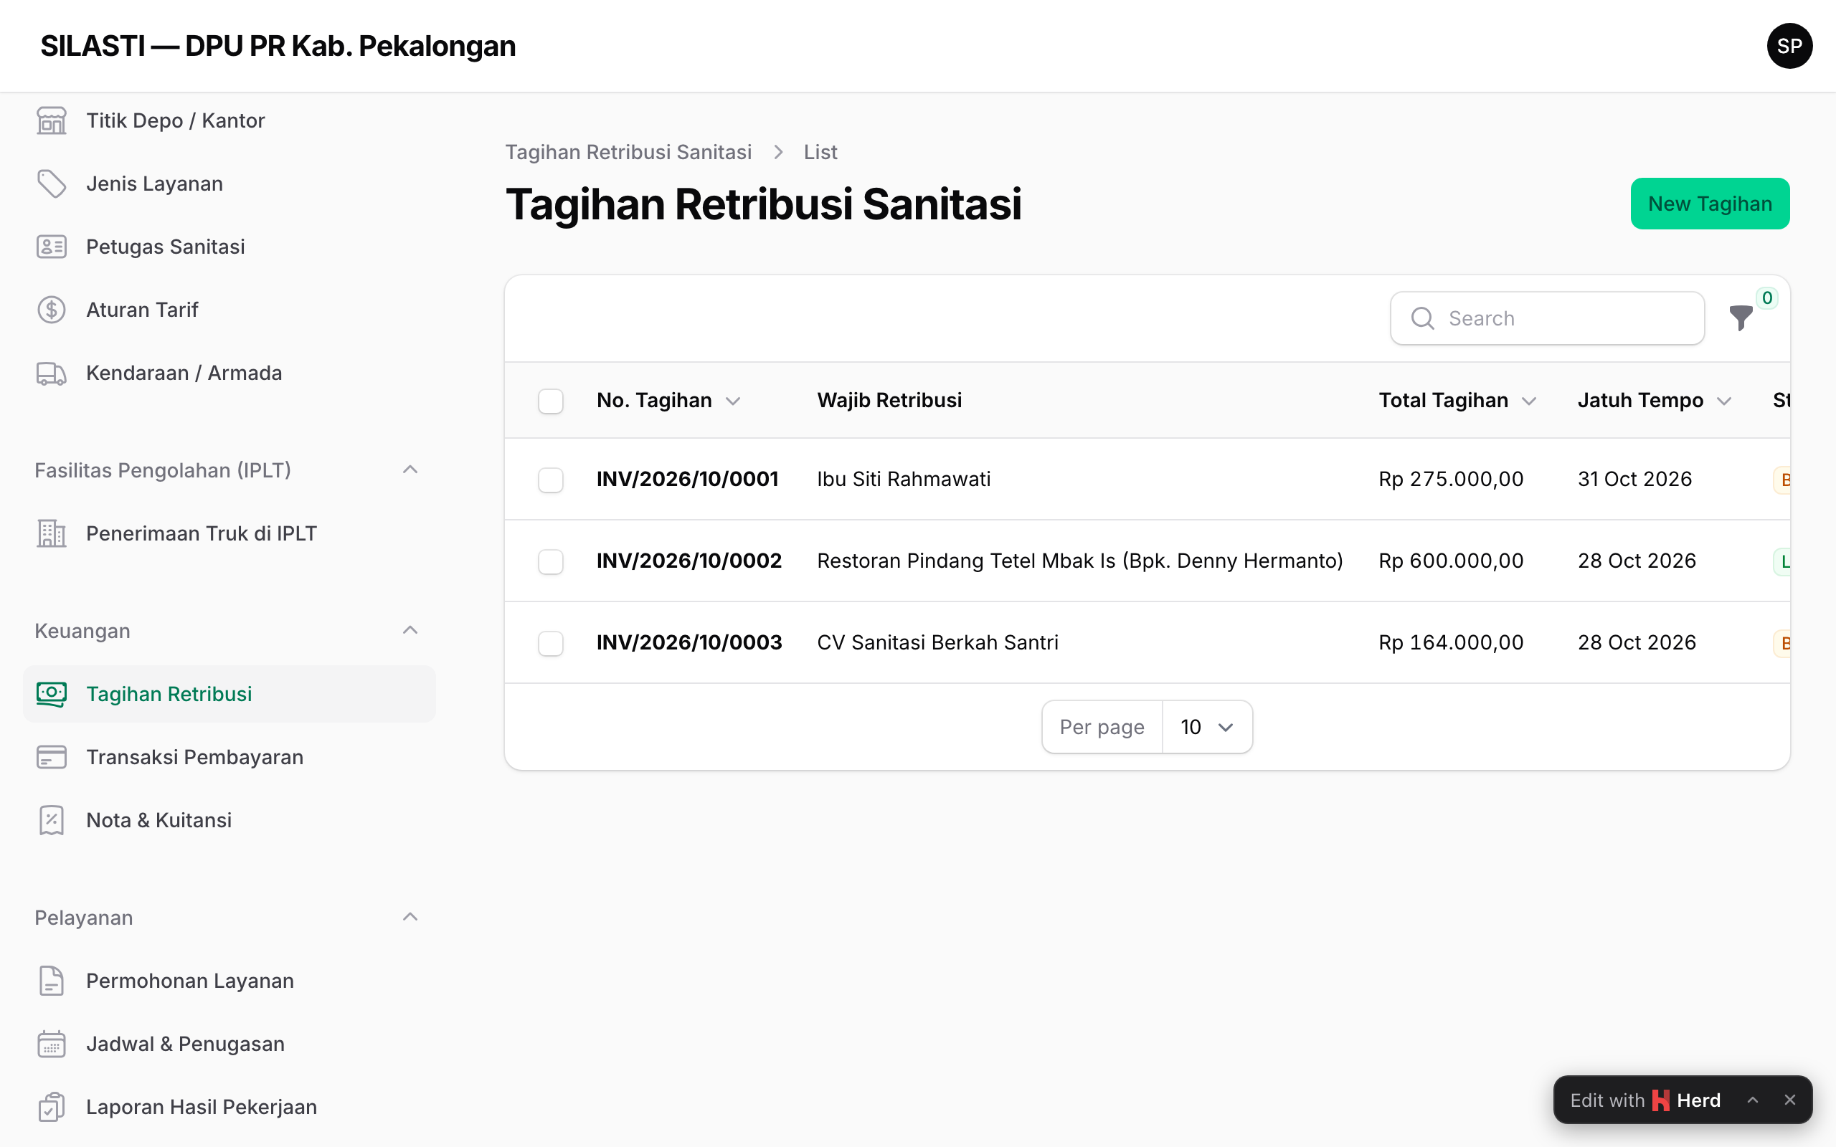Screen dimensions: 1836x1147
Task: Select the checkbox for INV/2026/10/0003
Action: (551, 643)
